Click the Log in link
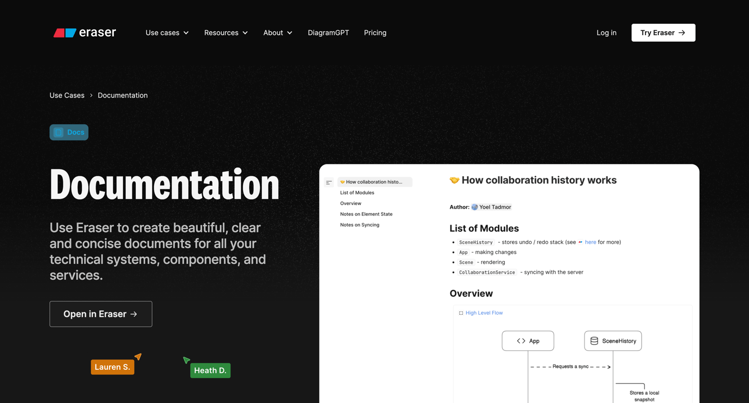 pyautogui.click(x=606, y=33)
